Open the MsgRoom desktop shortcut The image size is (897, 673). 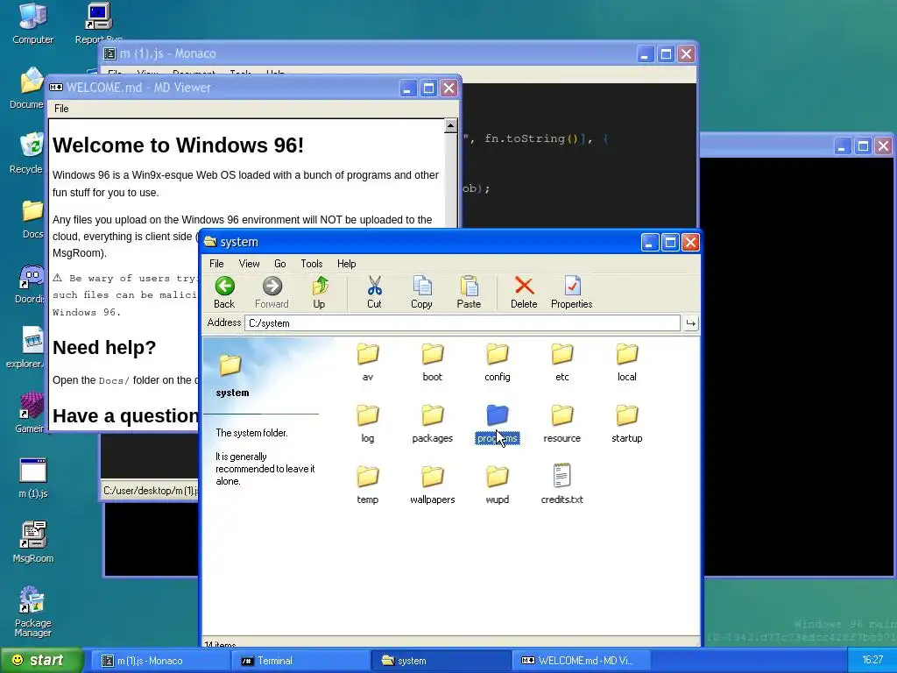click(x=33, y=542)
